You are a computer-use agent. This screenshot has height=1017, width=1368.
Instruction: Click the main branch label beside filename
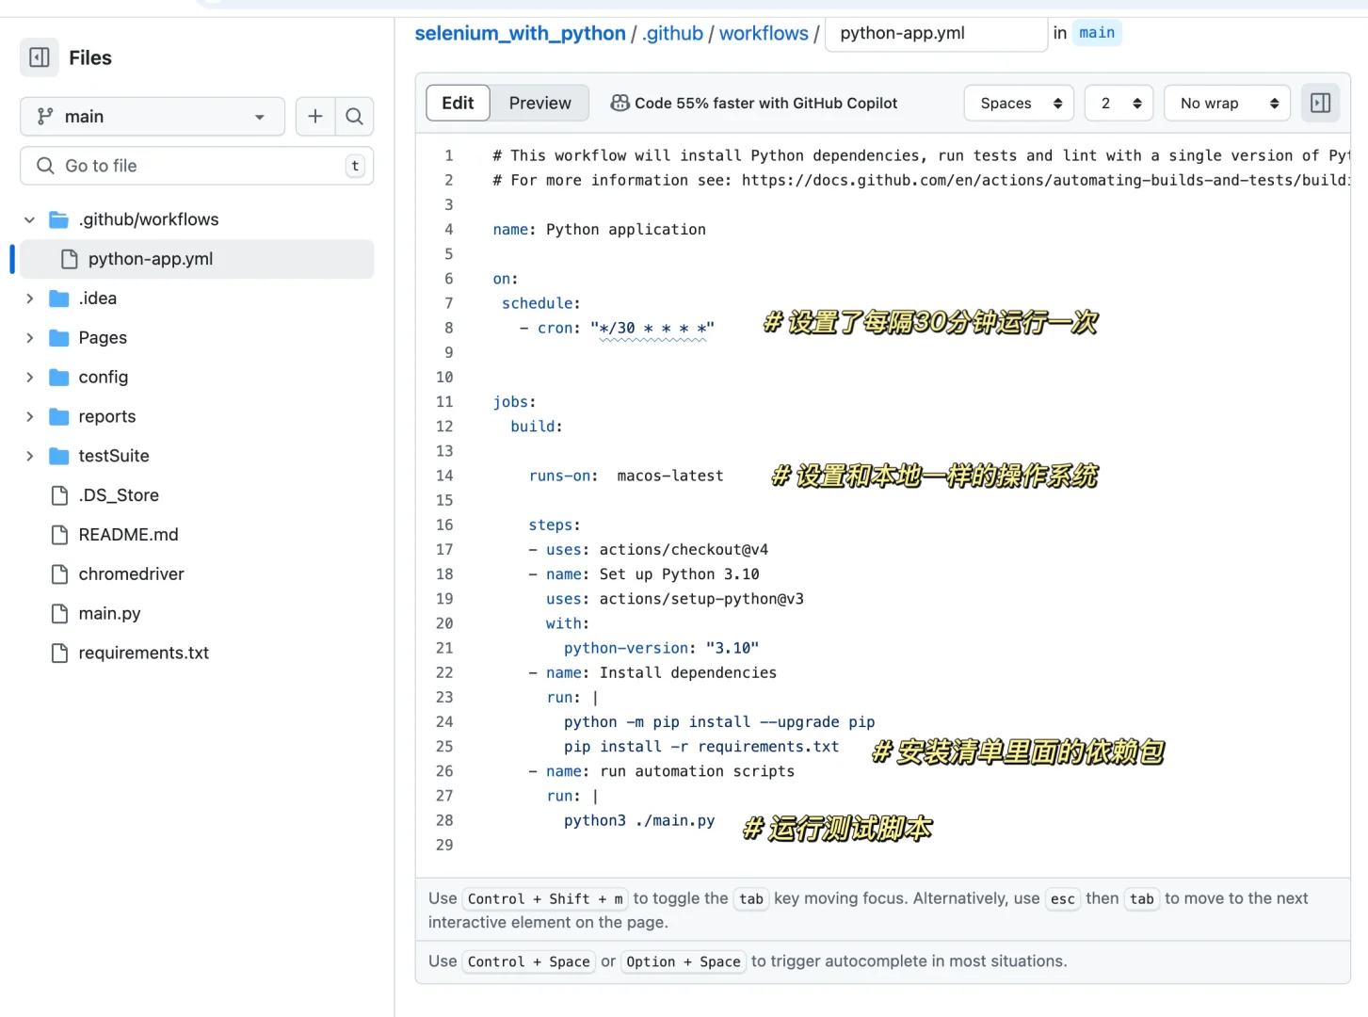[1097, 33]
